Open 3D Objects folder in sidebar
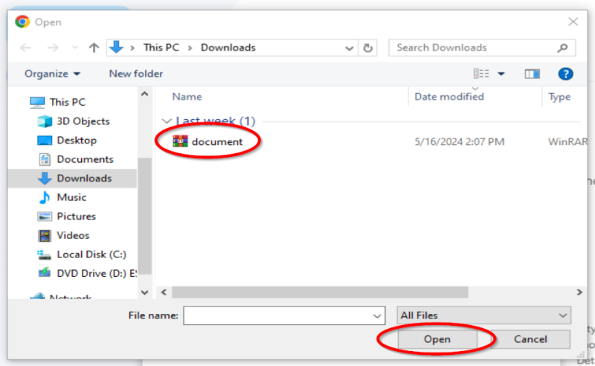The image size is (595, 366). click(83, 121)
